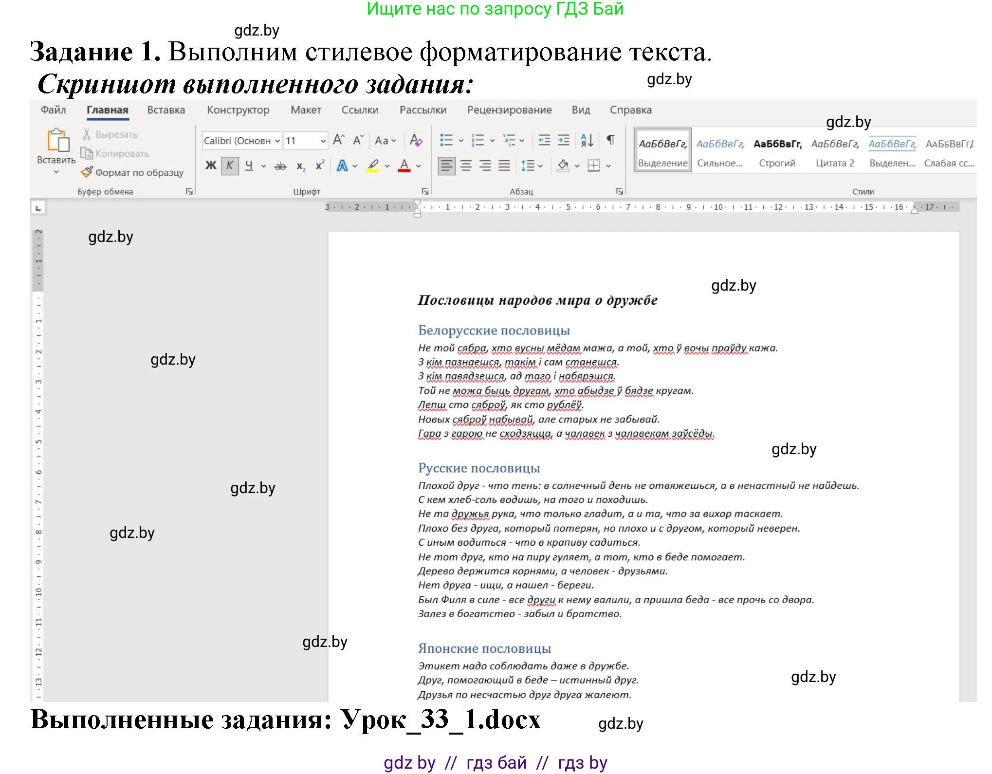The image size is (992, 774).
Task: Open the Вид tab
Action: 581,110
